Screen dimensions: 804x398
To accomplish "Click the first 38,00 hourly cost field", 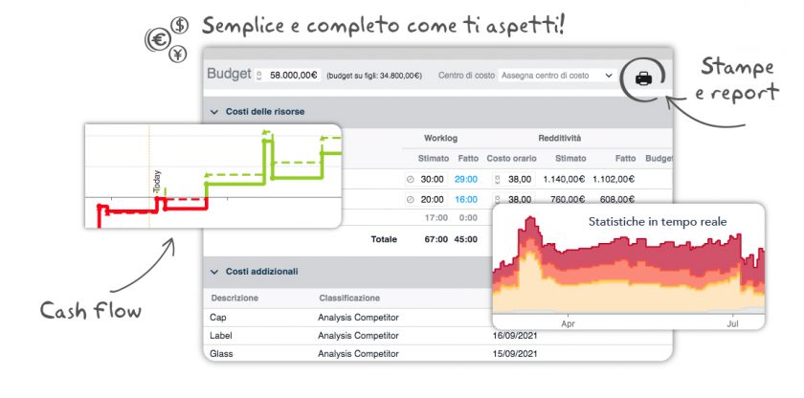I will coord(519,179).
